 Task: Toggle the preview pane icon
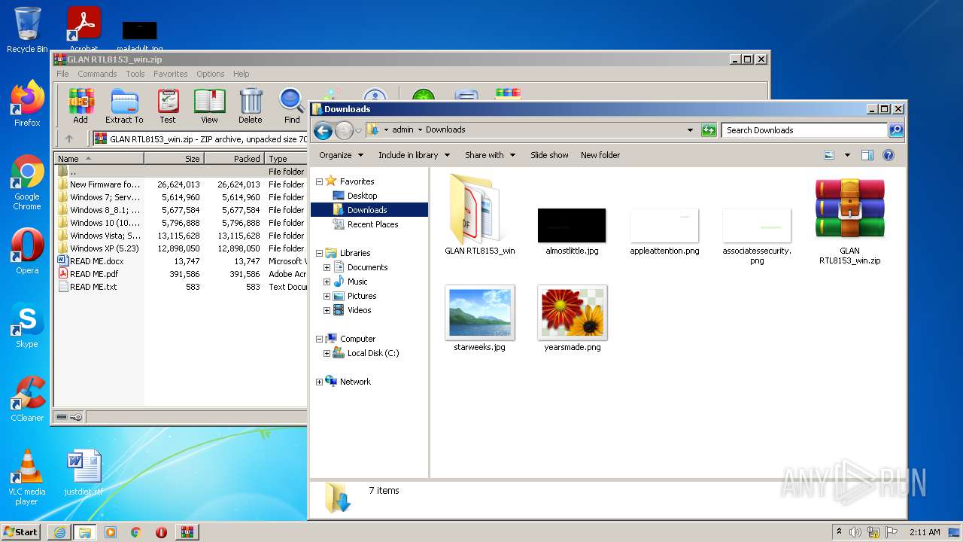pos(867,155)
